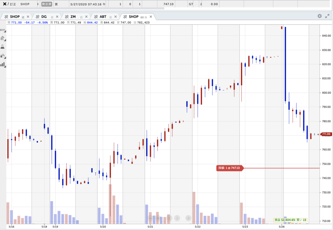Viewport: 333px width, 230px height.
Task: Click the 5/22 date label on time axis
Action: (197, 226)
